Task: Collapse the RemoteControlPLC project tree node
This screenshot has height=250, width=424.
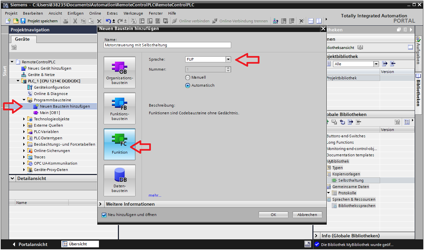Action: pyautogui.click(x=12, y=62)
